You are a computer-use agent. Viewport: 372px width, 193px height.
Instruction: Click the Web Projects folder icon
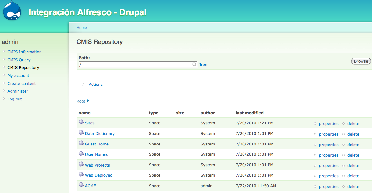click(81, 164)
